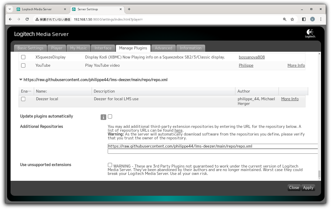The image size is (331, 209).
Task: Click the Additional Repositories label
Action: [41, 126]
